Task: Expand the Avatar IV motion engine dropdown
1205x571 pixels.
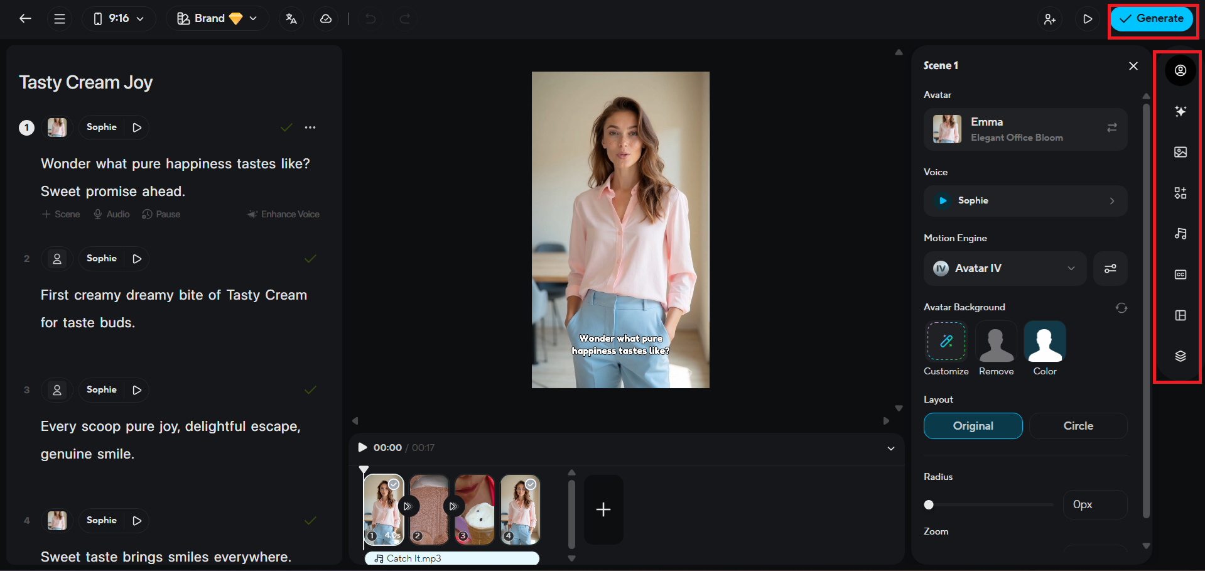Action: [1005, 269]
